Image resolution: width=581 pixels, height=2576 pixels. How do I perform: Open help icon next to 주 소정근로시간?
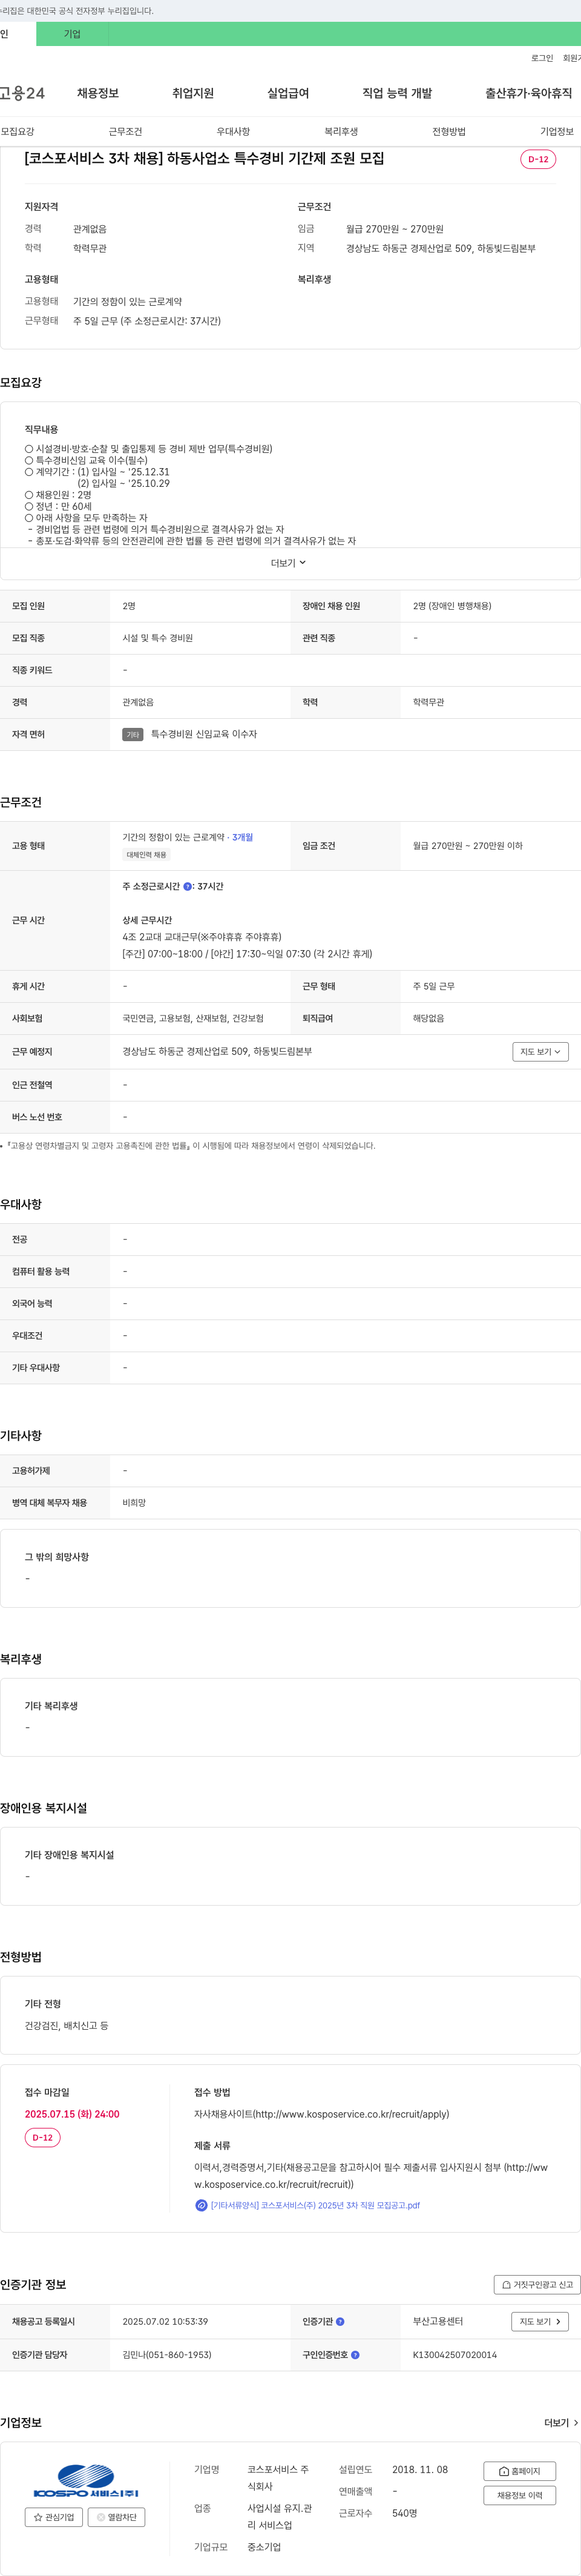tap(187, 886)
